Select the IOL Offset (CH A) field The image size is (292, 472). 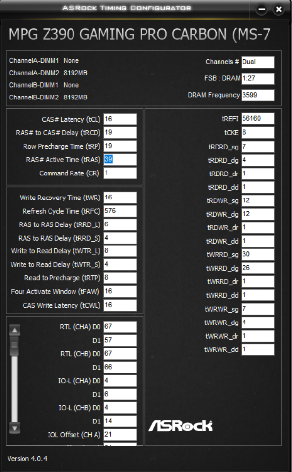click(x=120, y=435)
